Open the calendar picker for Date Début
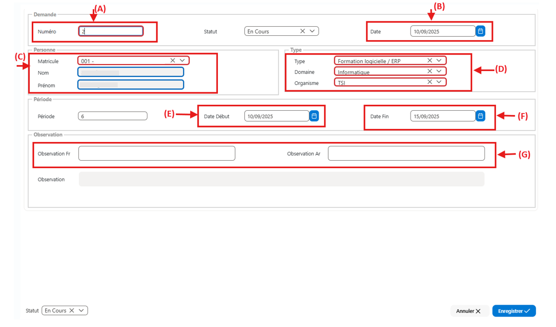The image size is (556, 327). coord(314,116)
